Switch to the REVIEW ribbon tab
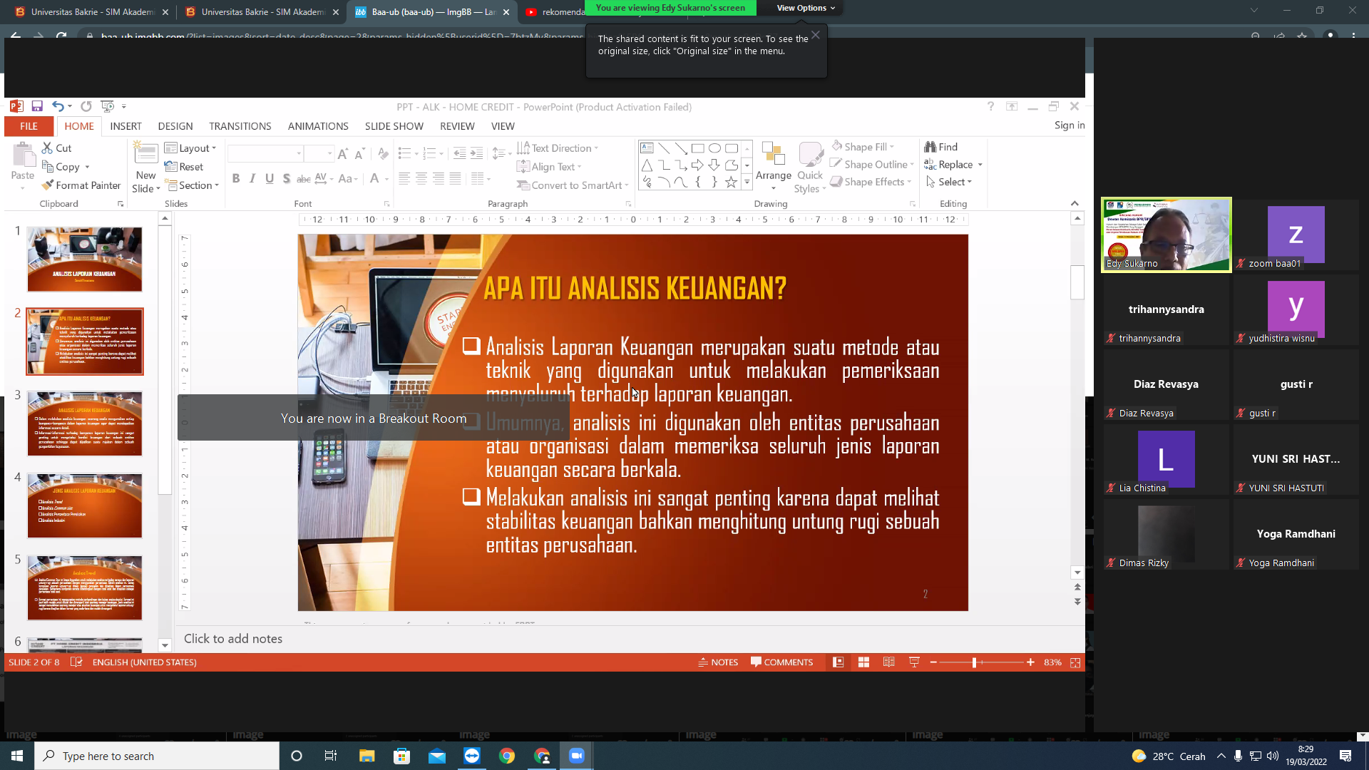The height and width of the screenshot is (770, 1369). (x=457, y=126)
